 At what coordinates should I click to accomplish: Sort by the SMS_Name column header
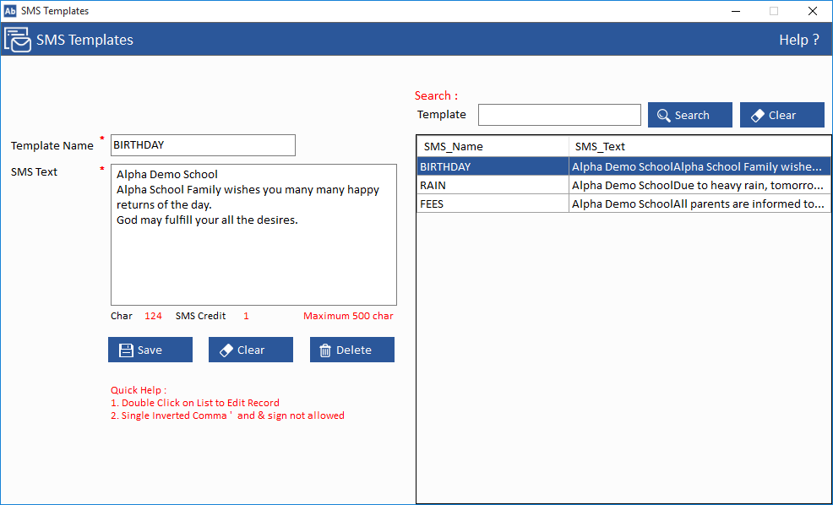pyautogui.click(x=493, y=147)
